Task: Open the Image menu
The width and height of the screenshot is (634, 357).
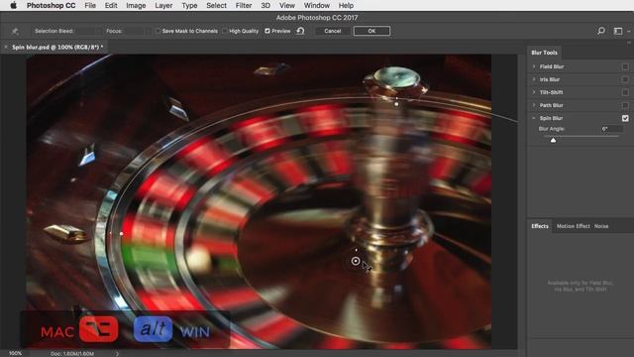Action: point(136,5)
